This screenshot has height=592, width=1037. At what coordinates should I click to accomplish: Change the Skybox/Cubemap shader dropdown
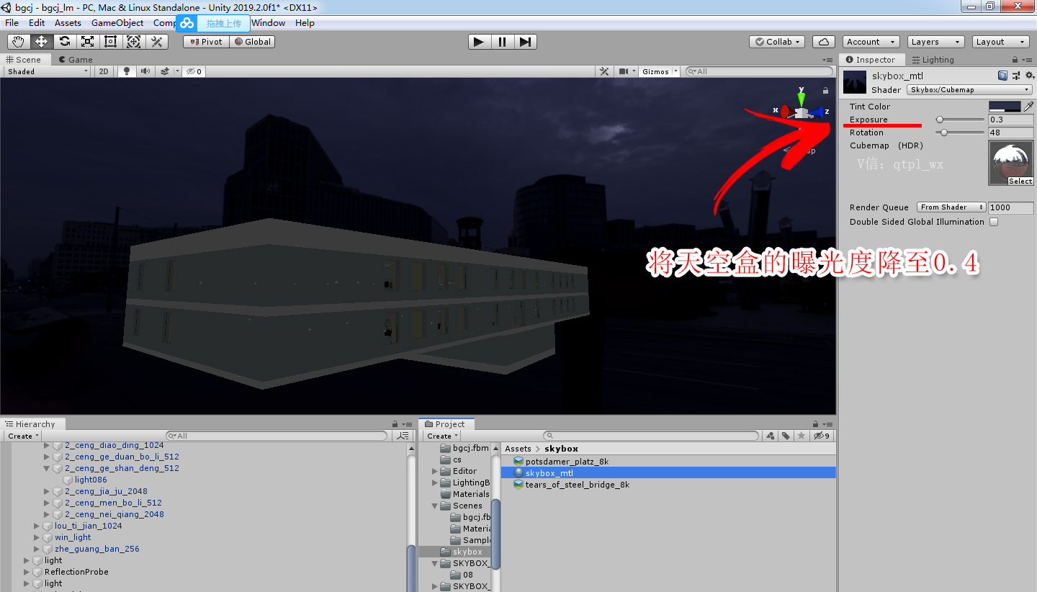[969, 90]
